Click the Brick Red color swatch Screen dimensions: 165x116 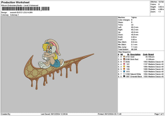(124, 59)
